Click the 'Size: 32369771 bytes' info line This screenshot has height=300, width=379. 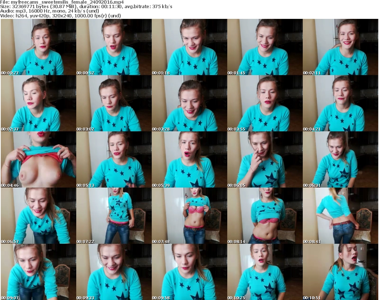[86, 7]
